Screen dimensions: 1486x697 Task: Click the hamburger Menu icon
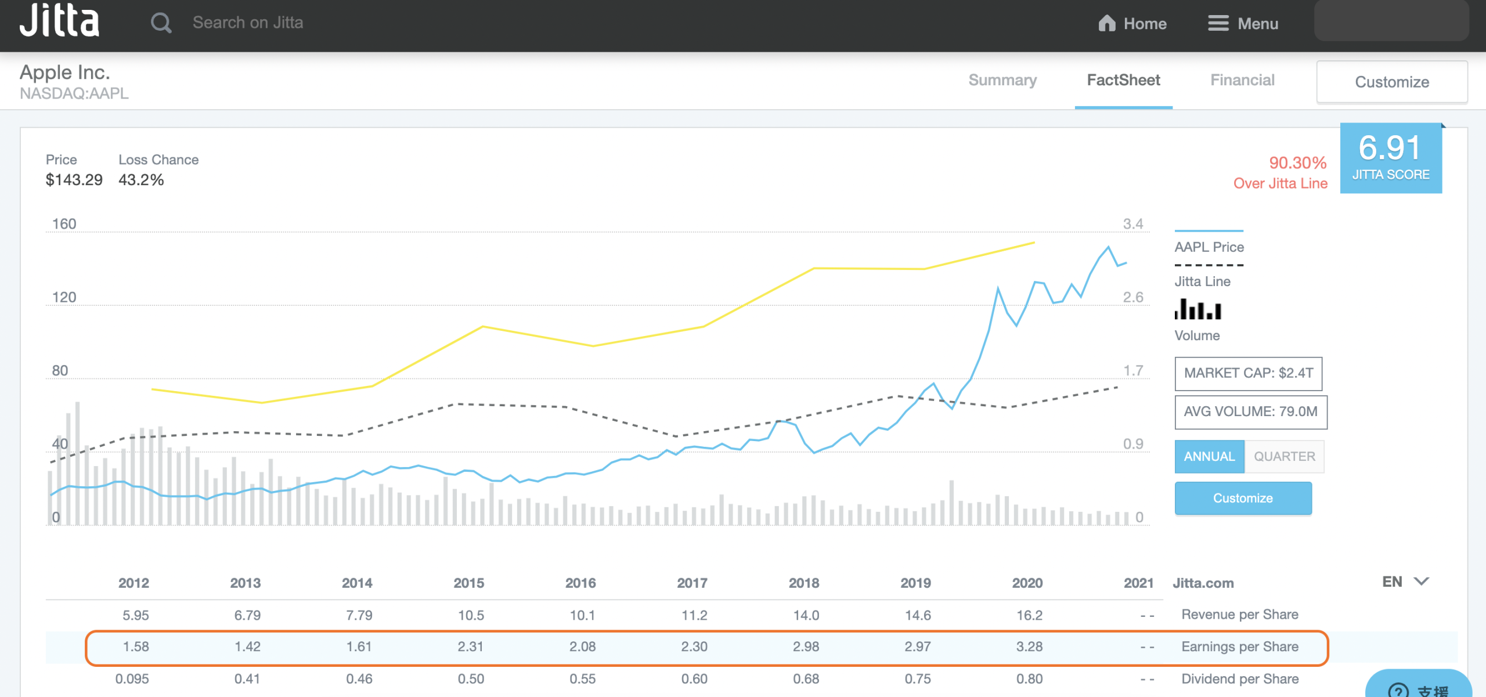tap(1218, 23)
